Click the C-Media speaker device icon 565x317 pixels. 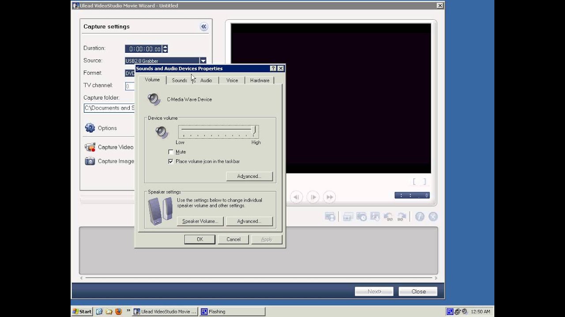click(x=154, y=99)
